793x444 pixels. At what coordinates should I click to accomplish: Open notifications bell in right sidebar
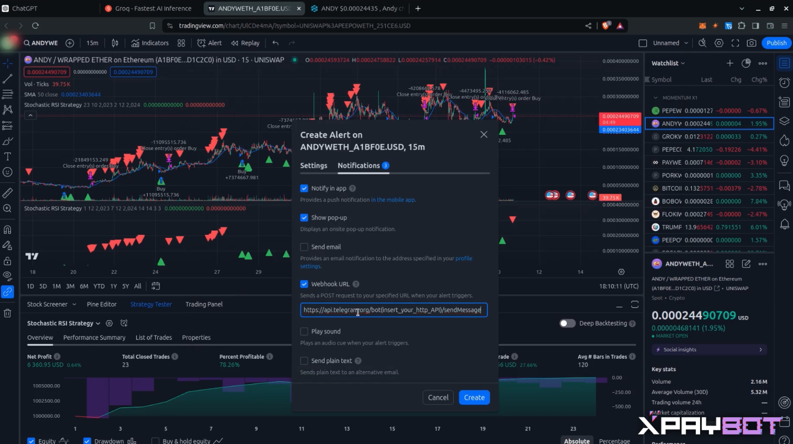[784, 224]
